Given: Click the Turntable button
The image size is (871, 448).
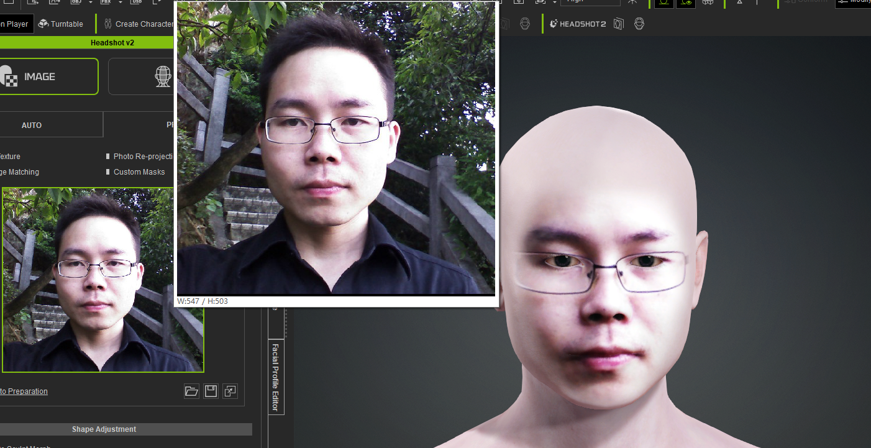Looking at the screenshot, I should (60, 24).
